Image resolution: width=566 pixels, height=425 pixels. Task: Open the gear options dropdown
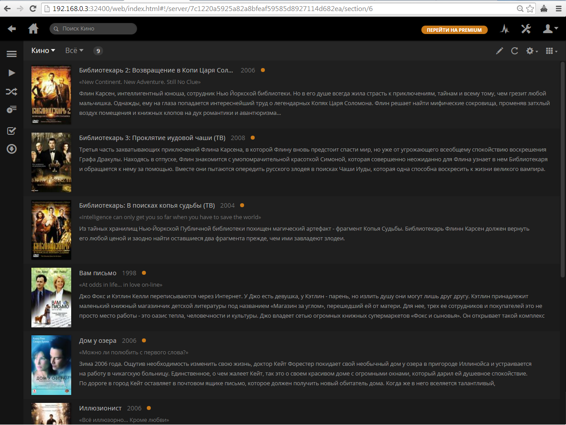coord(532,51)
